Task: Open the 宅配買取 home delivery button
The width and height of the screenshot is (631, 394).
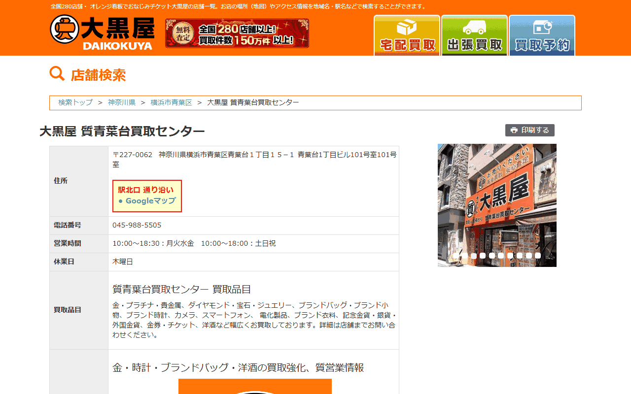Action: 407,35
